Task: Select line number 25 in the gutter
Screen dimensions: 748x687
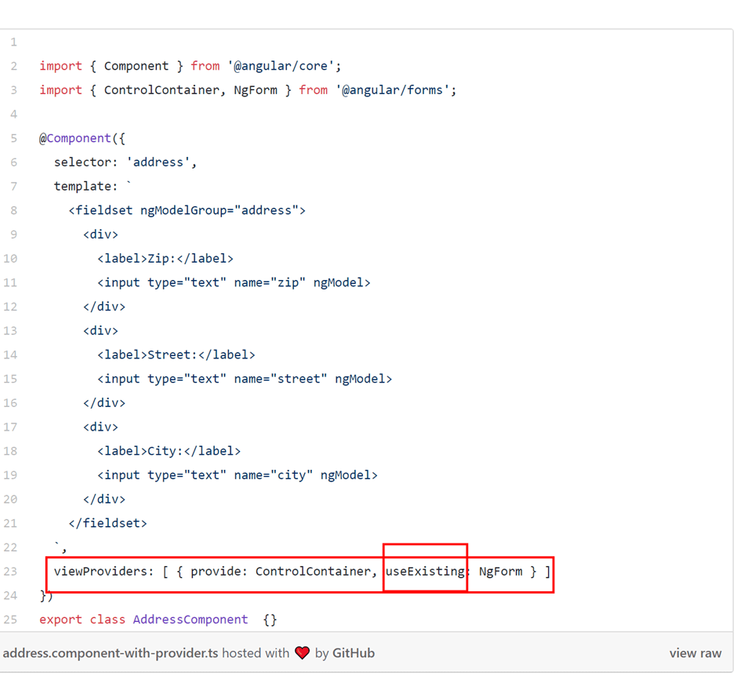Action: click(x=10, y=620)
